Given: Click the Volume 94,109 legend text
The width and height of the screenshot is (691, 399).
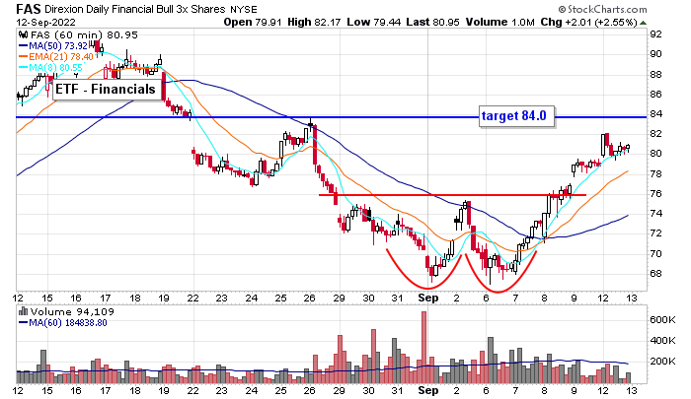Looking at the screenshot, I should click(72, 311).
